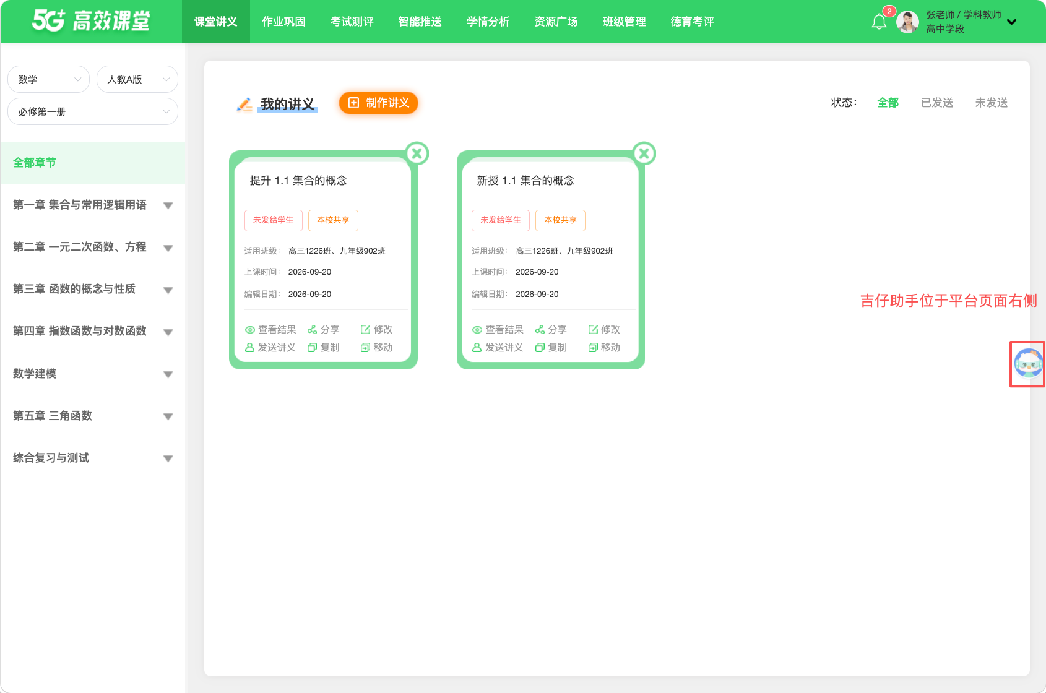Click the 制作讲义 button
The width and height of the screenshot is (1046, 693).
pyautogui.click(x=379, y=103)
